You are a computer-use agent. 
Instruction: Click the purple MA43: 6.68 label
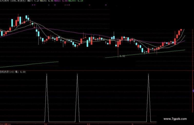pos(61,1)
